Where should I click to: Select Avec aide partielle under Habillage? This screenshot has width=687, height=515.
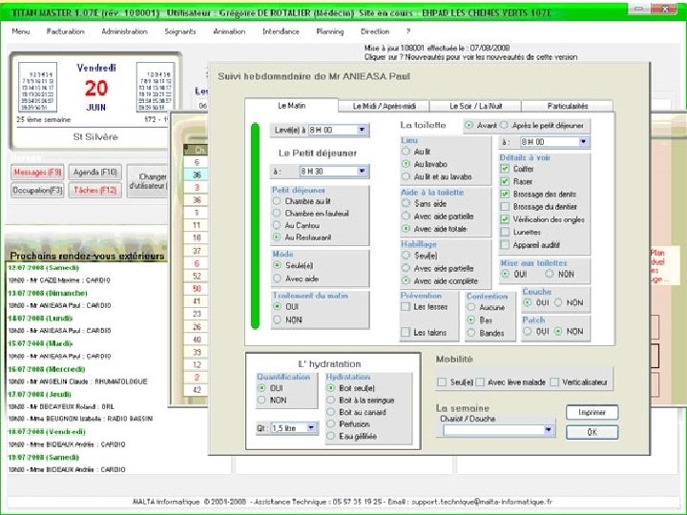406,268
